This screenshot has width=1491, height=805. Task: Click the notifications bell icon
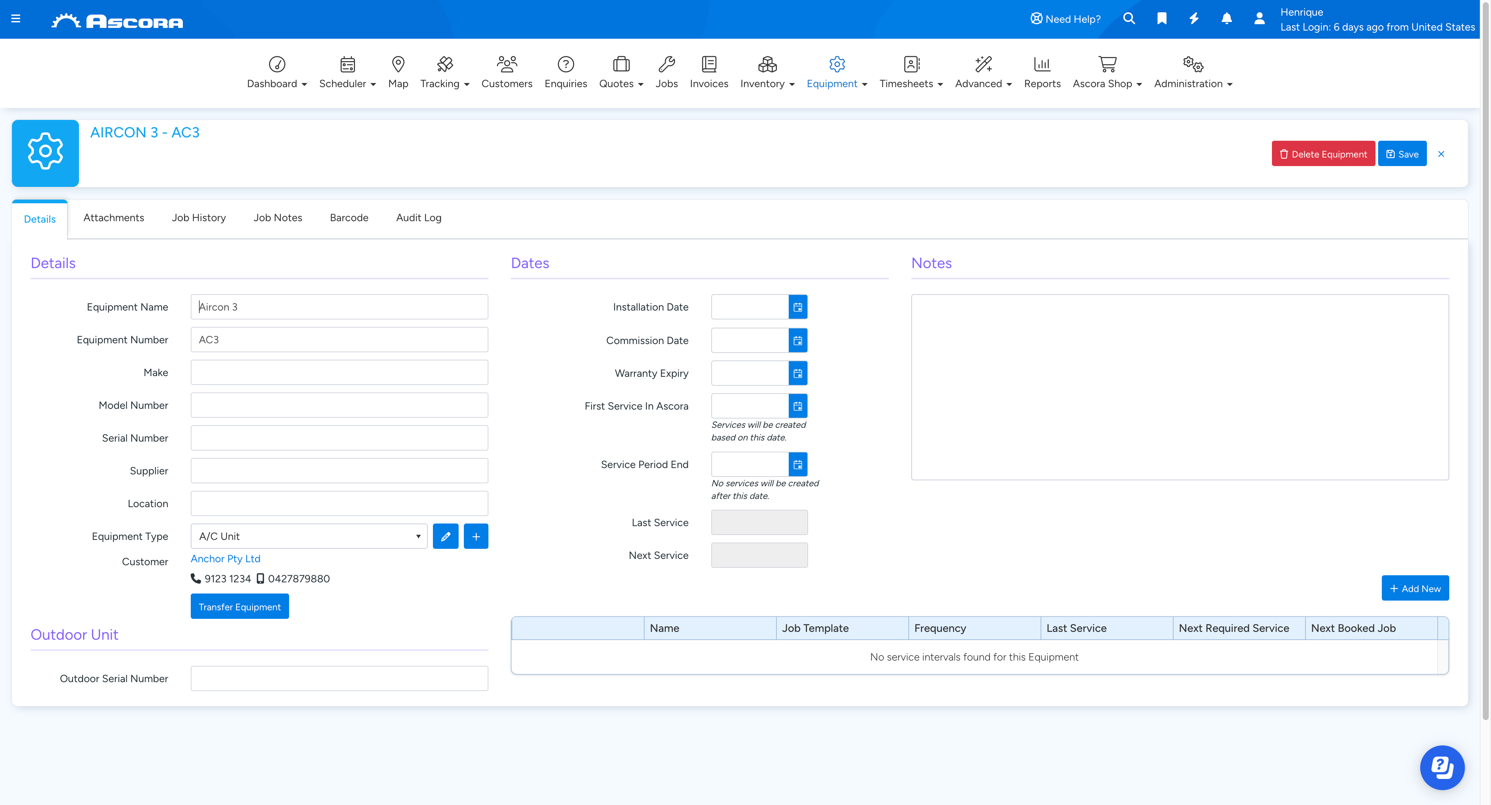pos(1226,19)
